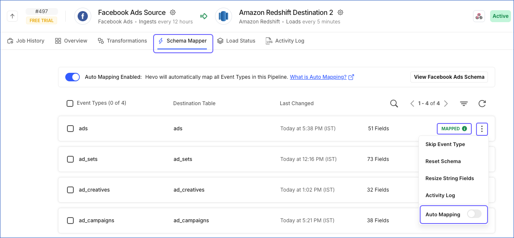Screen dimensions: 514x238
Task: Enable Auto Mapping toggle in the ads menu
Action: pos(474,214)
